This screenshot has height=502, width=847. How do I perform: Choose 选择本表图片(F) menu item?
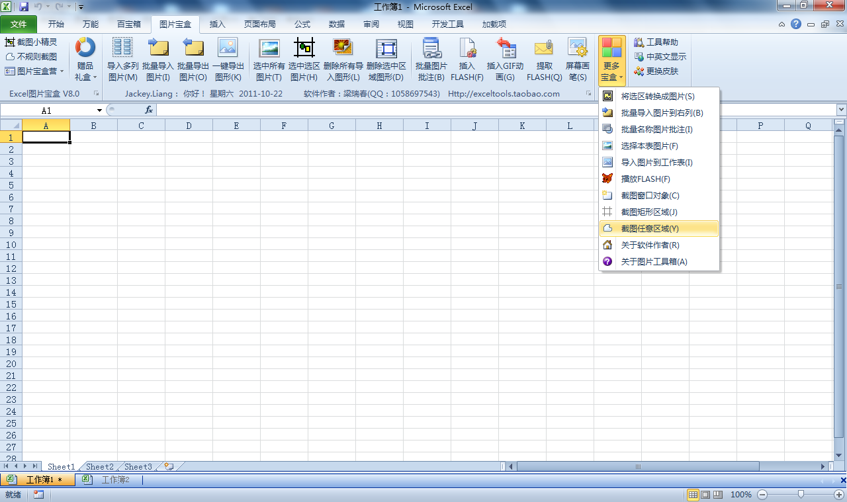pos(658,146)
